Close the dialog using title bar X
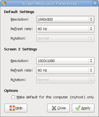This screenshot has height=117, width=99. click(95, 3)
